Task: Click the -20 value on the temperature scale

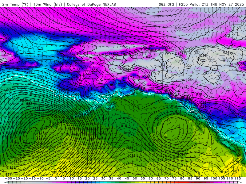Action: (x=24, y=178)
